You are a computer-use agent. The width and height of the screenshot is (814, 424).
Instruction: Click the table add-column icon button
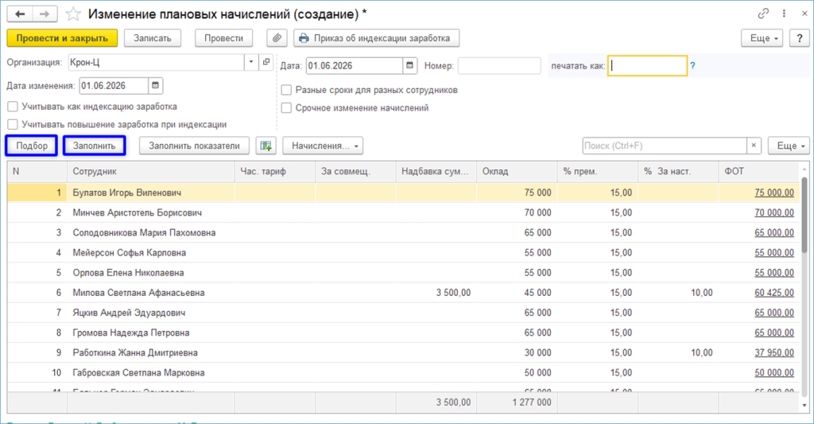(266, 146)
